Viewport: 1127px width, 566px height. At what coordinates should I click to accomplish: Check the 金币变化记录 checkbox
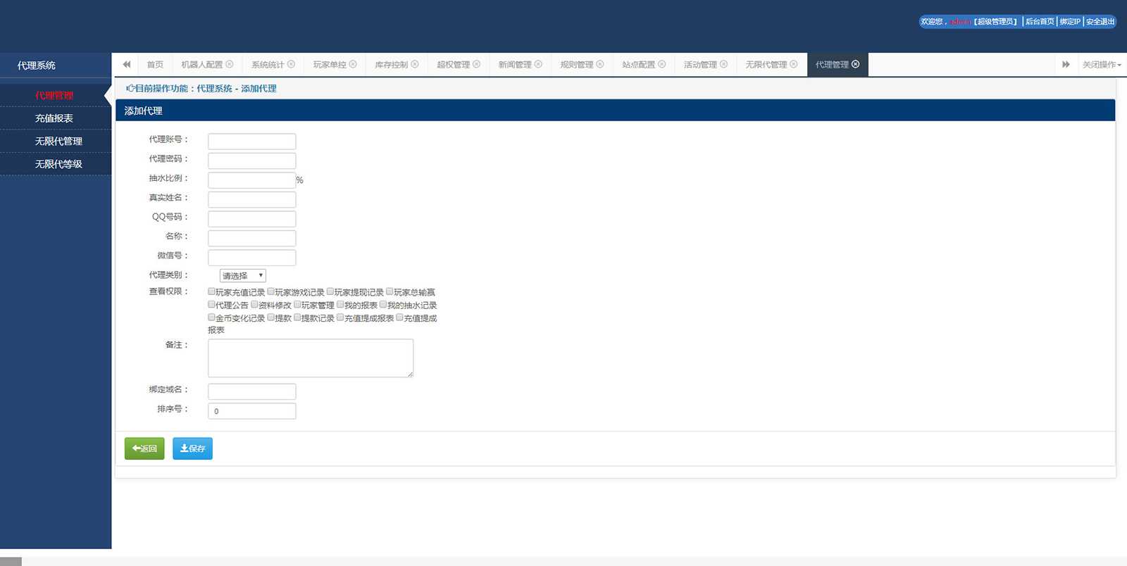pyautogui.click(x=211, y=317)
